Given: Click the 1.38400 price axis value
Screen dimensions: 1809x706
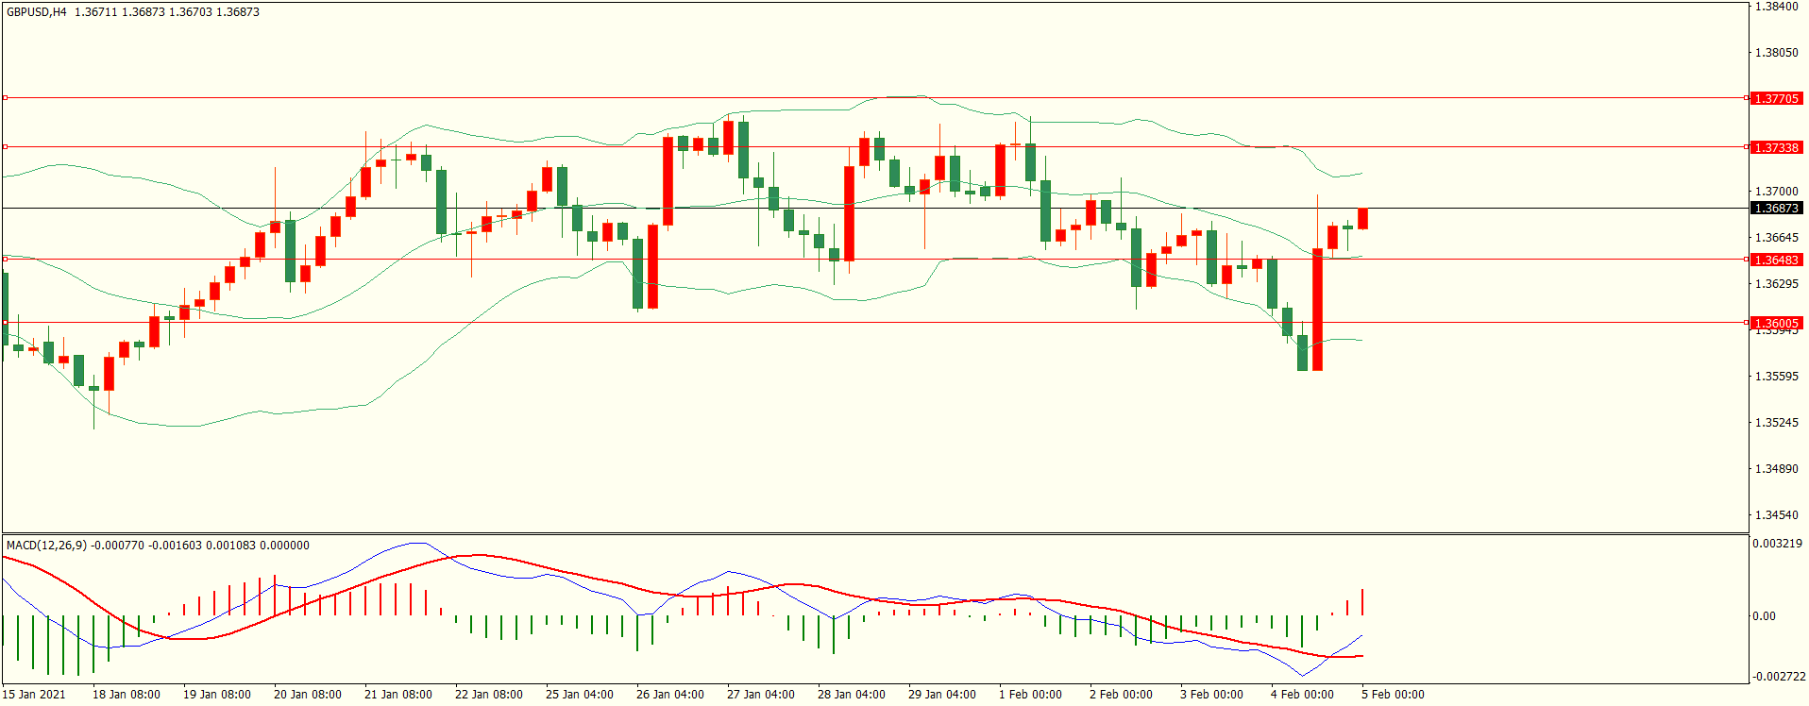Looking at the screenshot, I should pos(1776,7).
